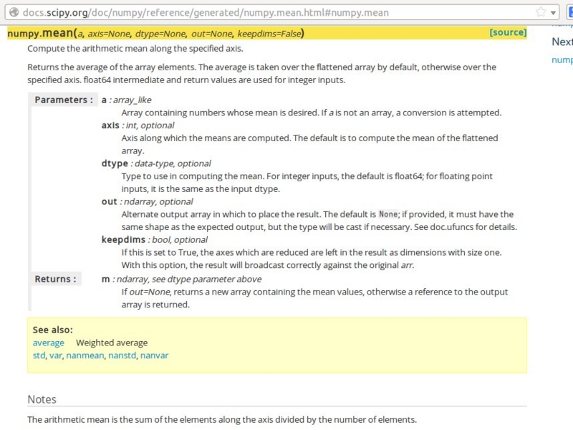Click the globe site-info icon in address bar

(14, 12)
